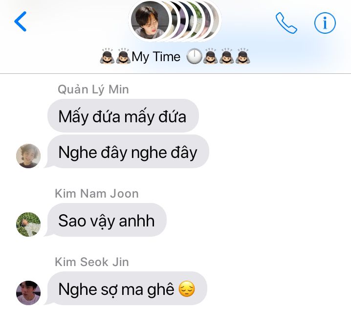
Task: Tap the last bowing emoji in the title
Action: point(242,56)
